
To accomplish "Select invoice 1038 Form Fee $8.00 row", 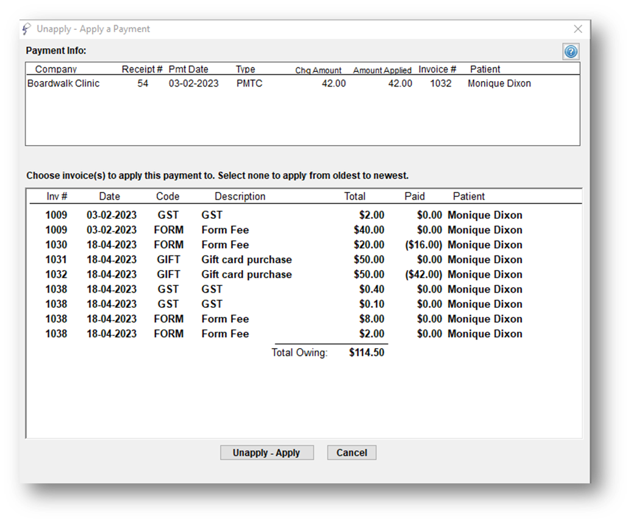I will 283,319.
